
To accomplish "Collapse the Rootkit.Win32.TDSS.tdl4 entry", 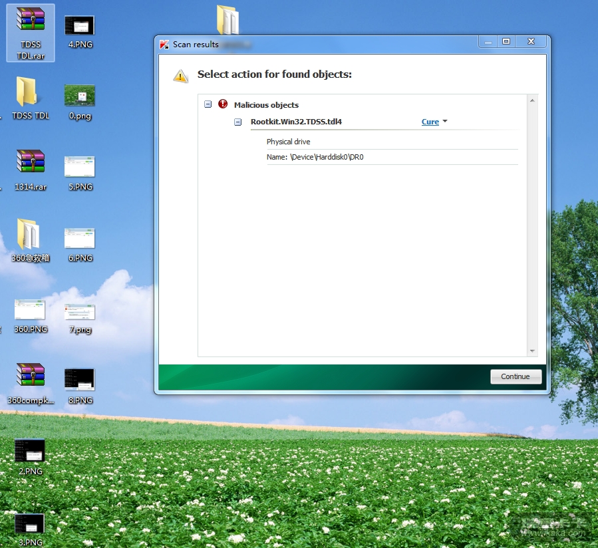I will coord(238,122).
